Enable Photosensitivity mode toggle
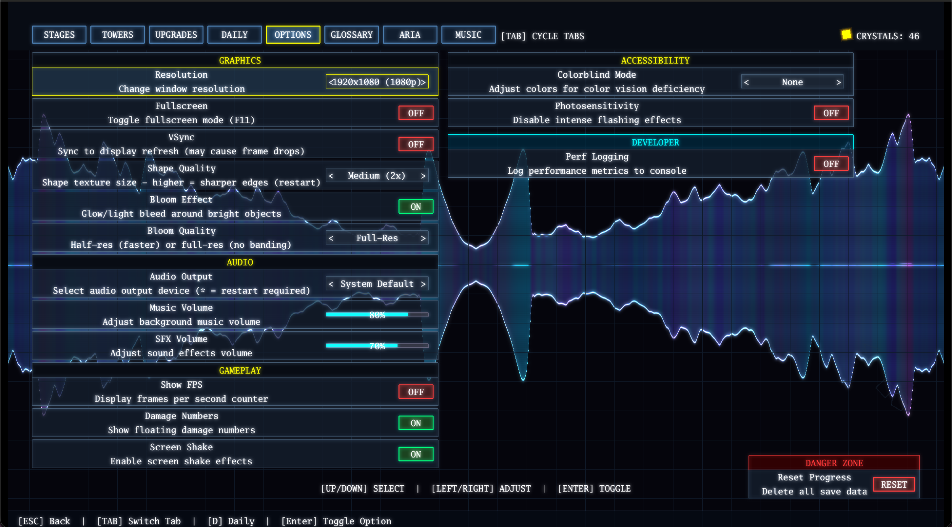This screenshot has height=527, width=952. (x=831, y=113)
